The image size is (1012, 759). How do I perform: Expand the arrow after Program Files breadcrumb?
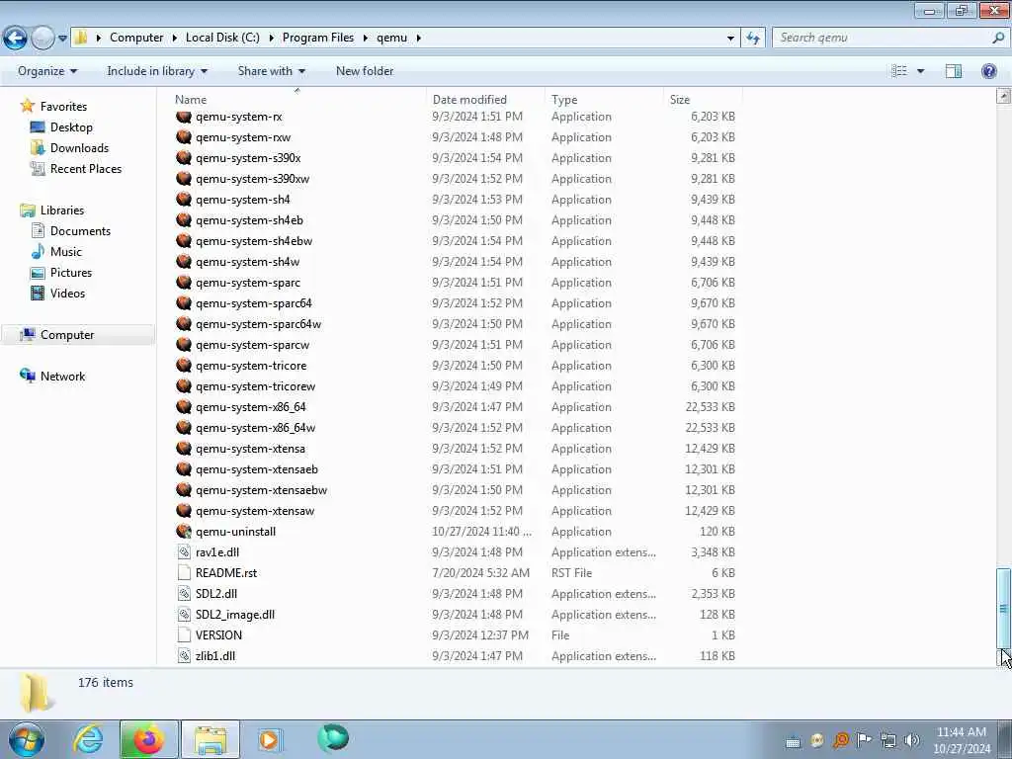tap(366, 38)
